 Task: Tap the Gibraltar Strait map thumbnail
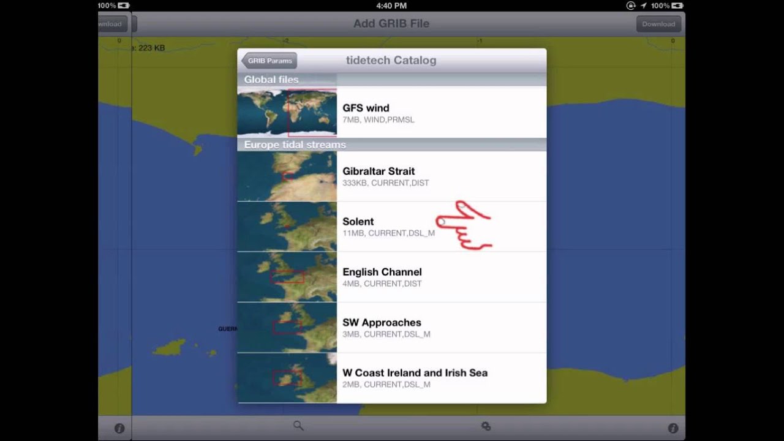point(287,176)
